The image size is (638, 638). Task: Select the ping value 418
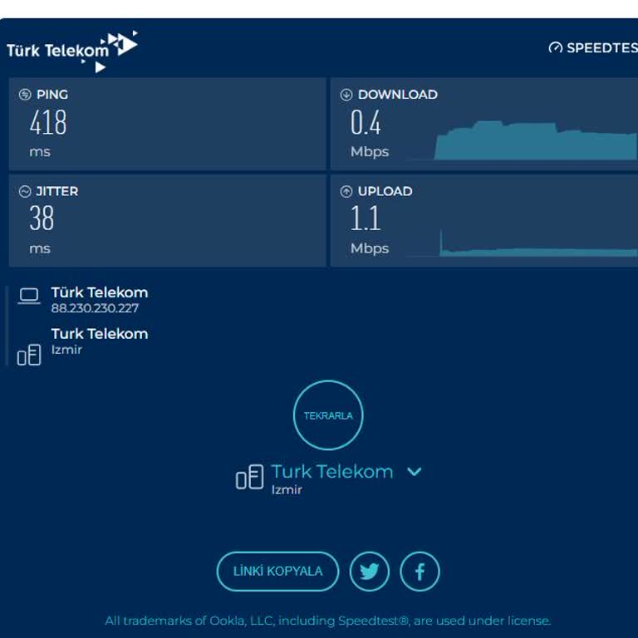[x=48, y=122]
